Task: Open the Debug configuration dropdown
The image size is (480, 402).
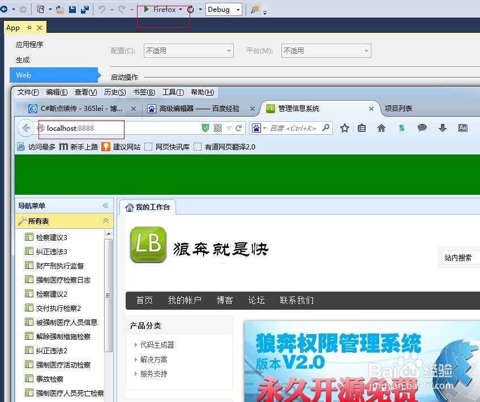Action: (x=224, y=10)
